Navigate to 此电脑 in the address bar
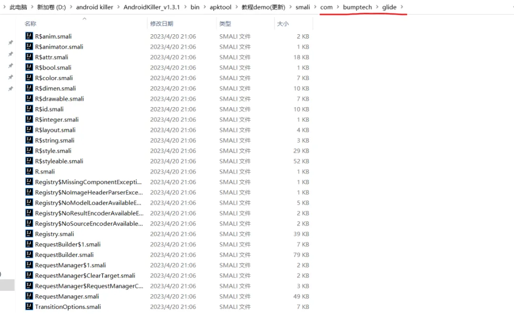The image size is (514, 317). click(19, 7)
